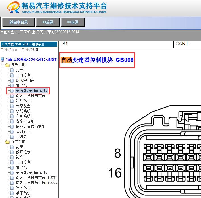
Task: Click the page icon beside 实时显示
Action: pos(12,132)
